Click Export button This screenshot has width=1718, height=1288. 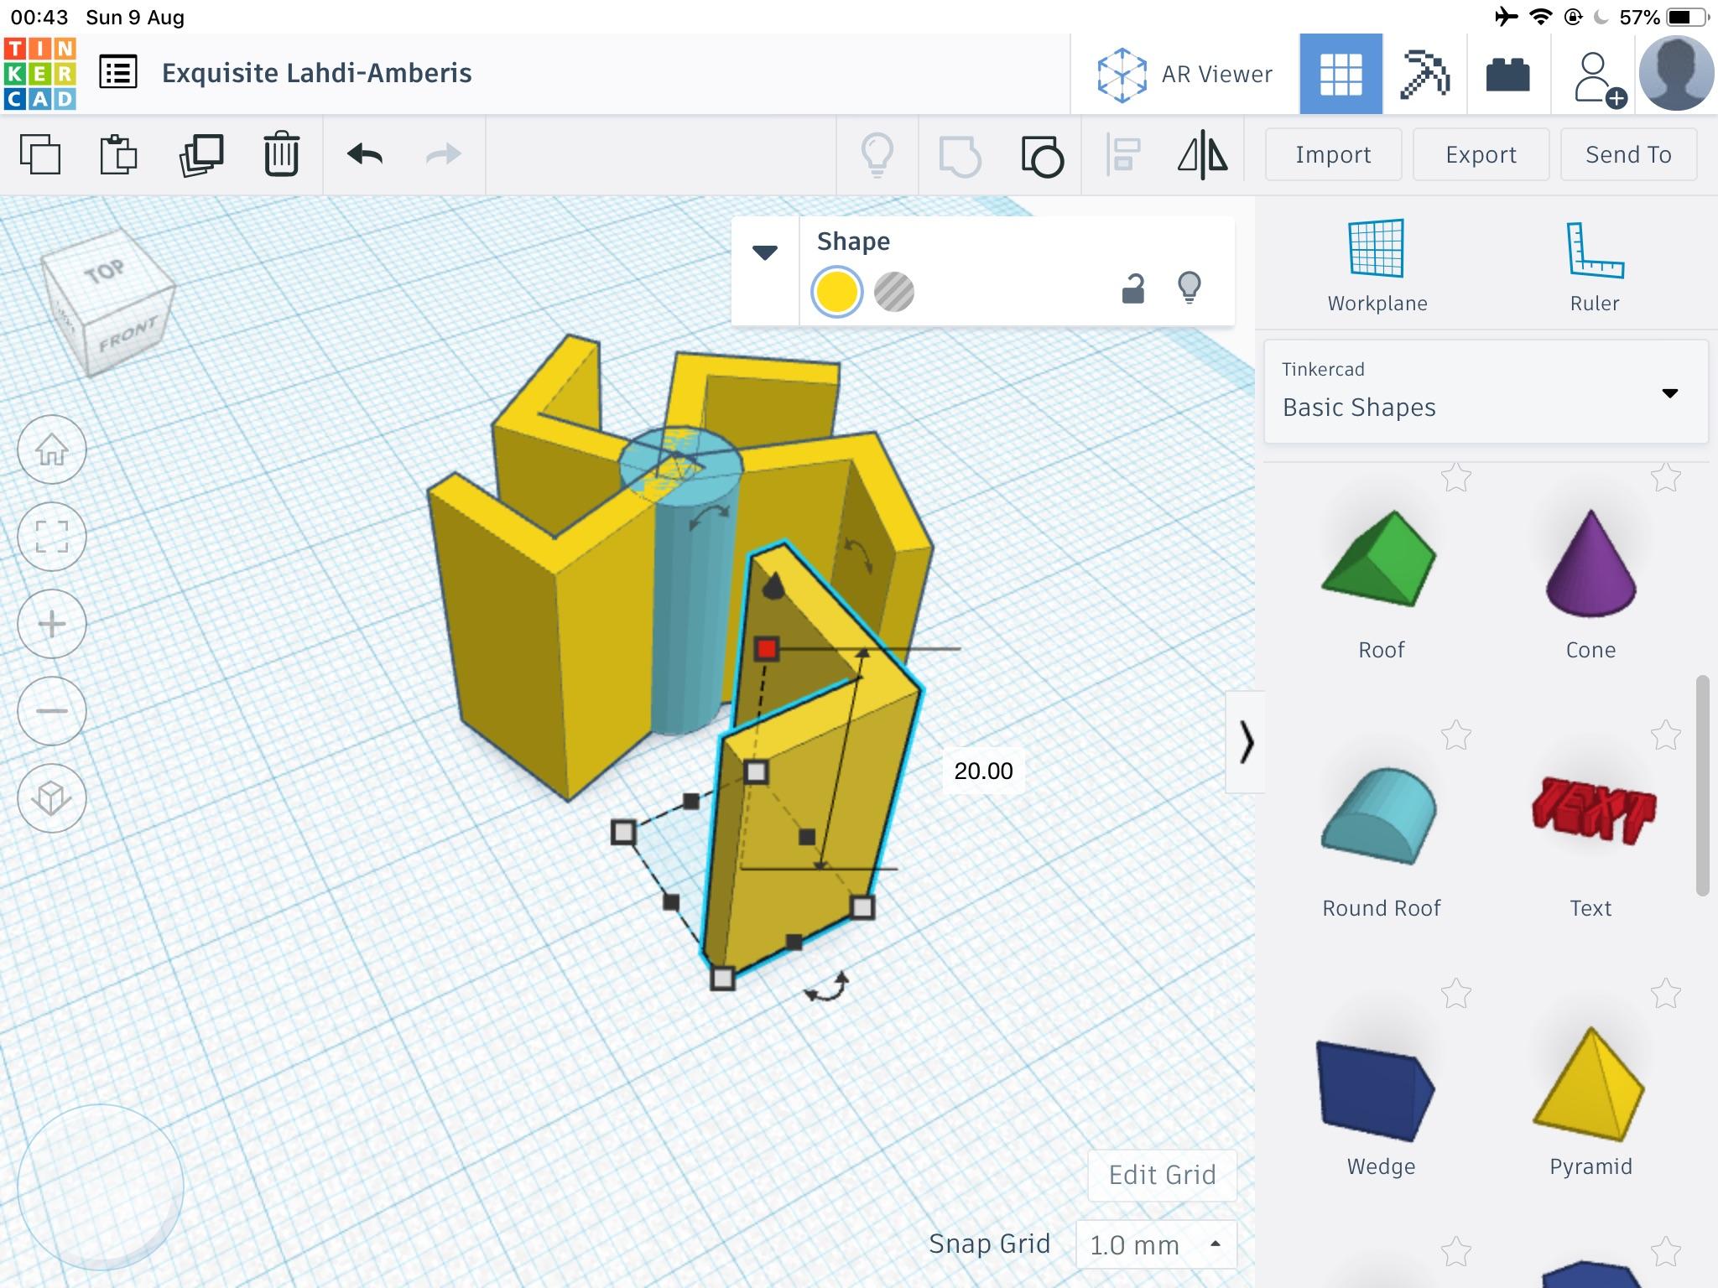coord(1479,156)
